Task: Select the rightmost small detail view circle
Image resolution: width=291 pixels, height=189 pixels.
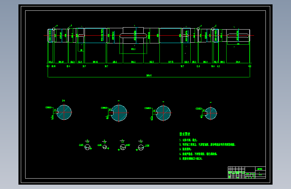Action: click(141, 148)
